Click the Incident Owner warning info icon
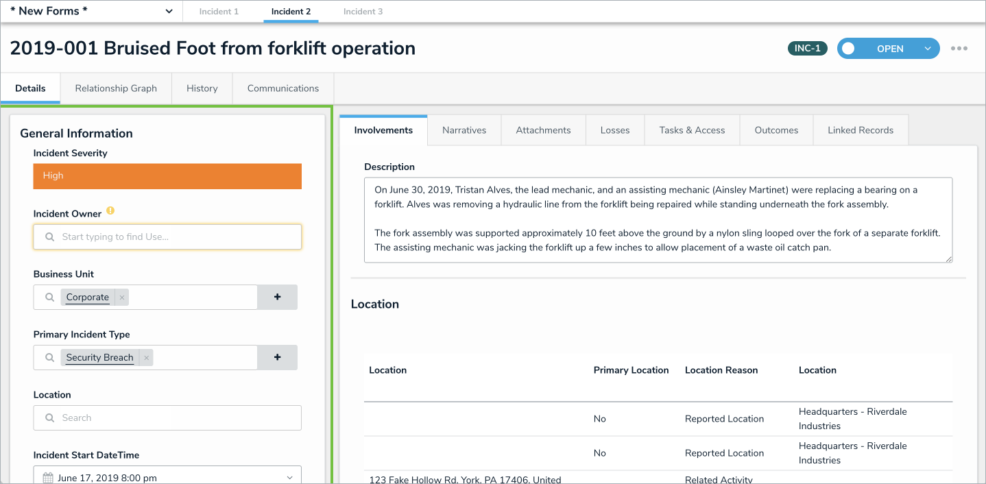The height and width of the screenshot is (484, 986). 110,212
